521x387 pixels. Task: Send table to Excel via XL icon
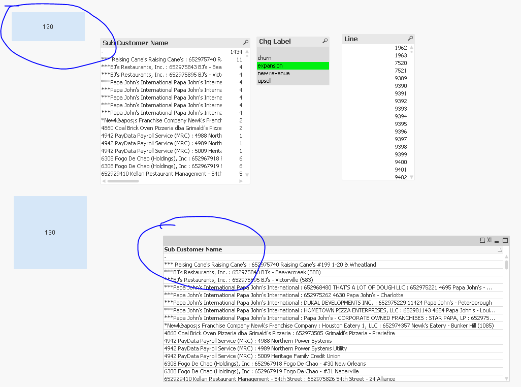(490, 240)
